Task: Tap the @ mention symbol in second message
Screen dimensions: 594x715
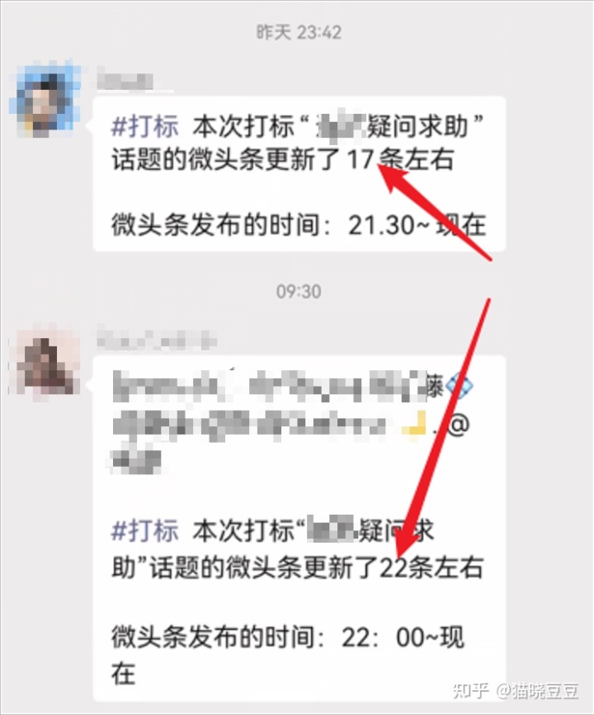Action: point(458,425)
